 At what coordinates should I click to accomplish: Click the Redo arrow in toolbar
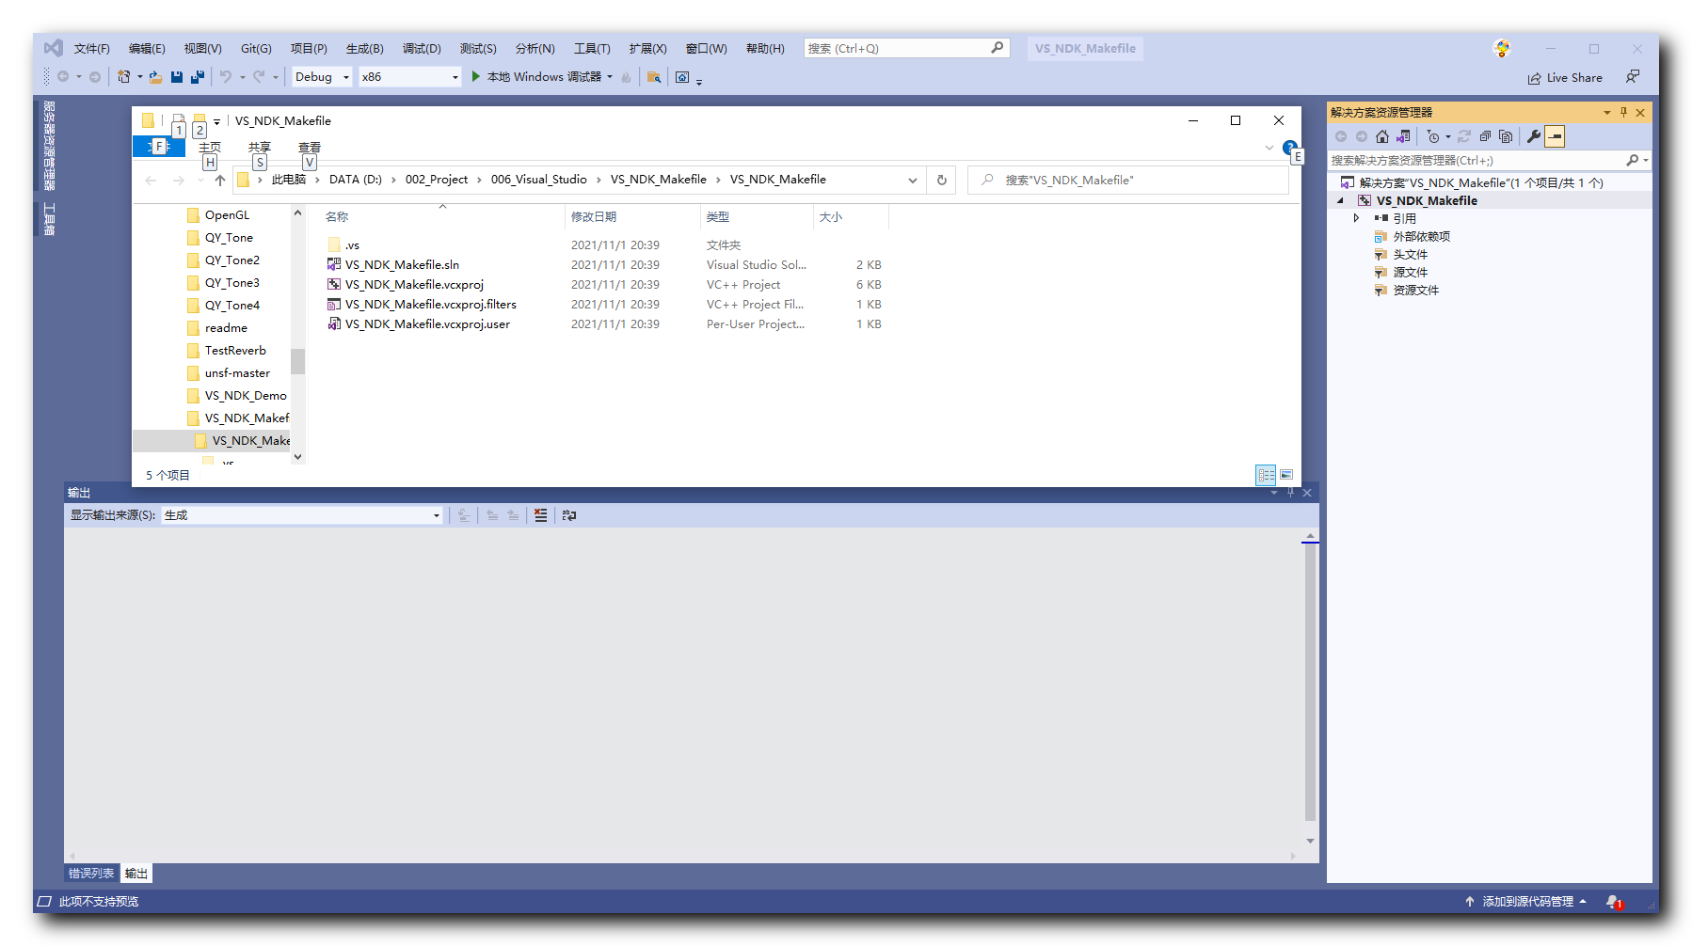[x=259, y=77]
